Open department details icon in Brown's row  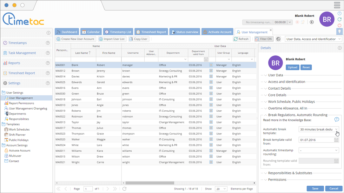pos(211,71)
